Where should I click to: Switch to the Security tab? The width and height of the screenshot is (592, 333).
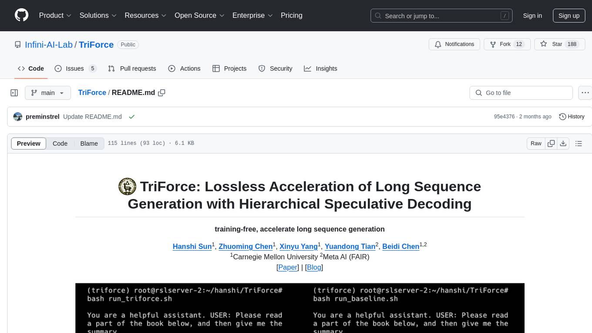275,68
